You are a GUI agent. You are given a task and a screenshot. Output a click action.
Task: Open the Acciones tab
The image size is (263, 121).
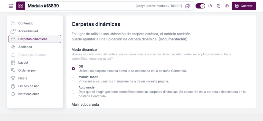tap(35, 47)
